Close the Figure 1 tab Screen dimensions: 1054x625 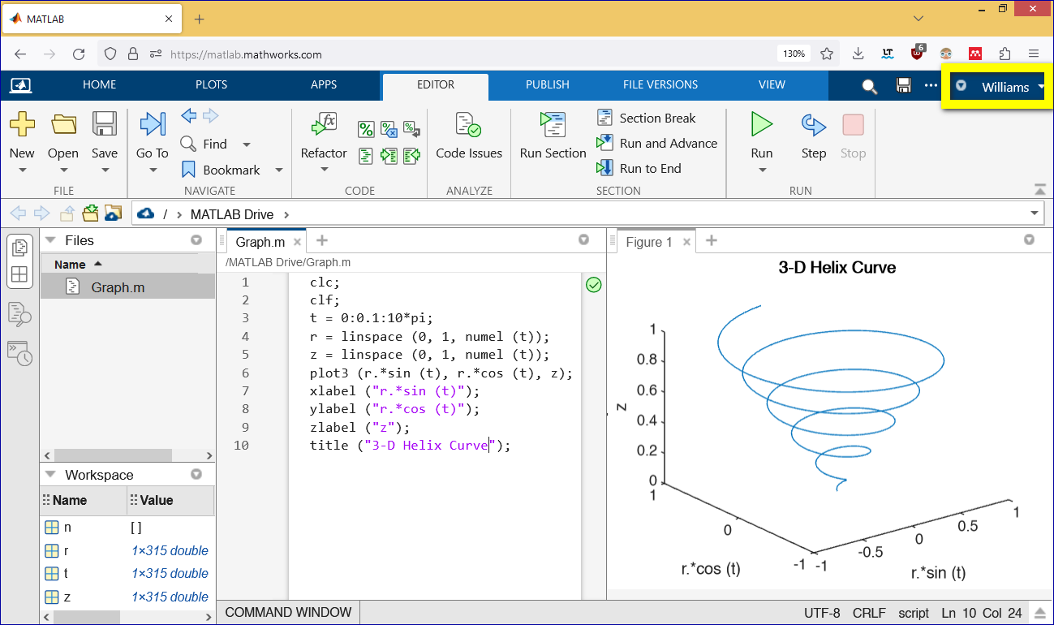[686, 242]
